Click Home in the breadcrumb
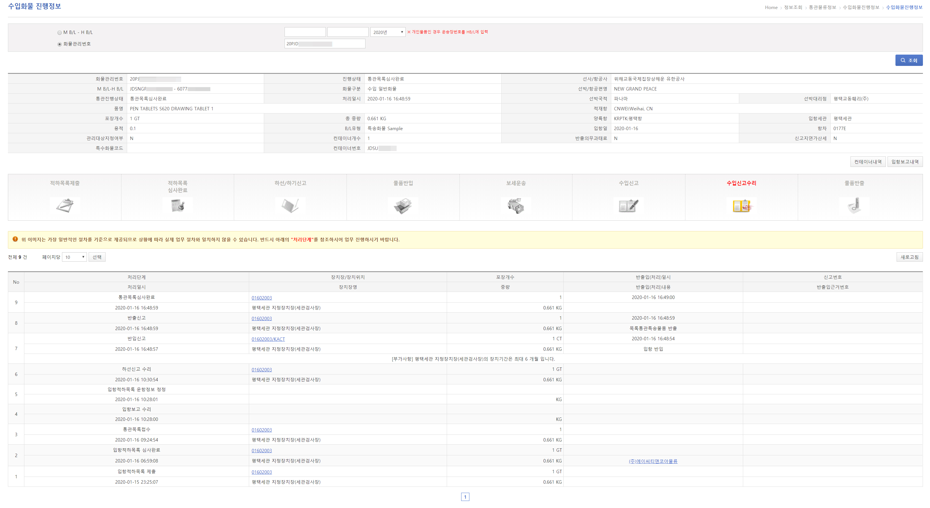 tap(771, 7)
